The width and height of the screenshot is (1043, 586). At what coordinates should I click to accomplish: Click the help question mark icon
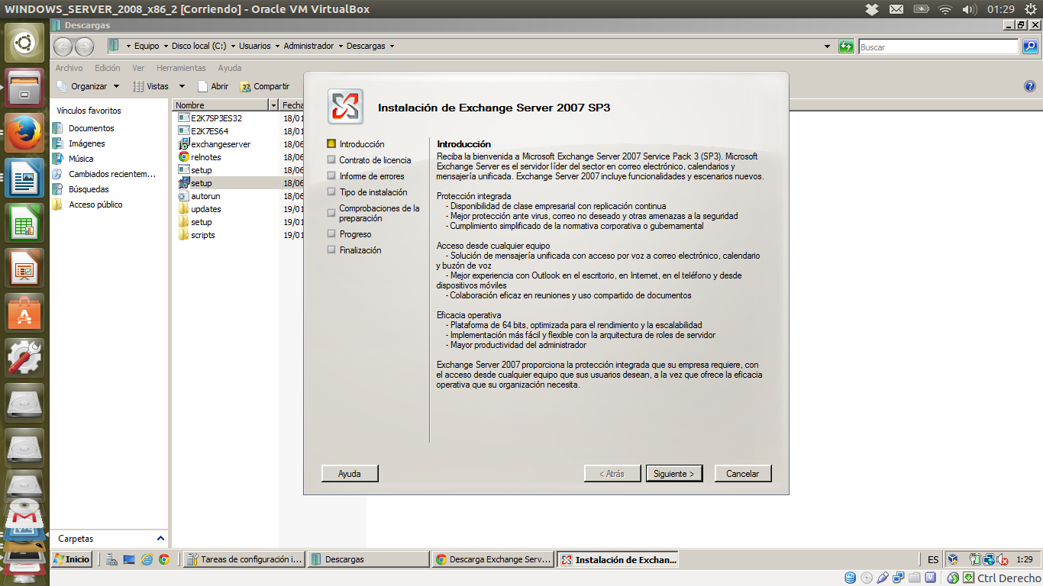coord(1028,86)
